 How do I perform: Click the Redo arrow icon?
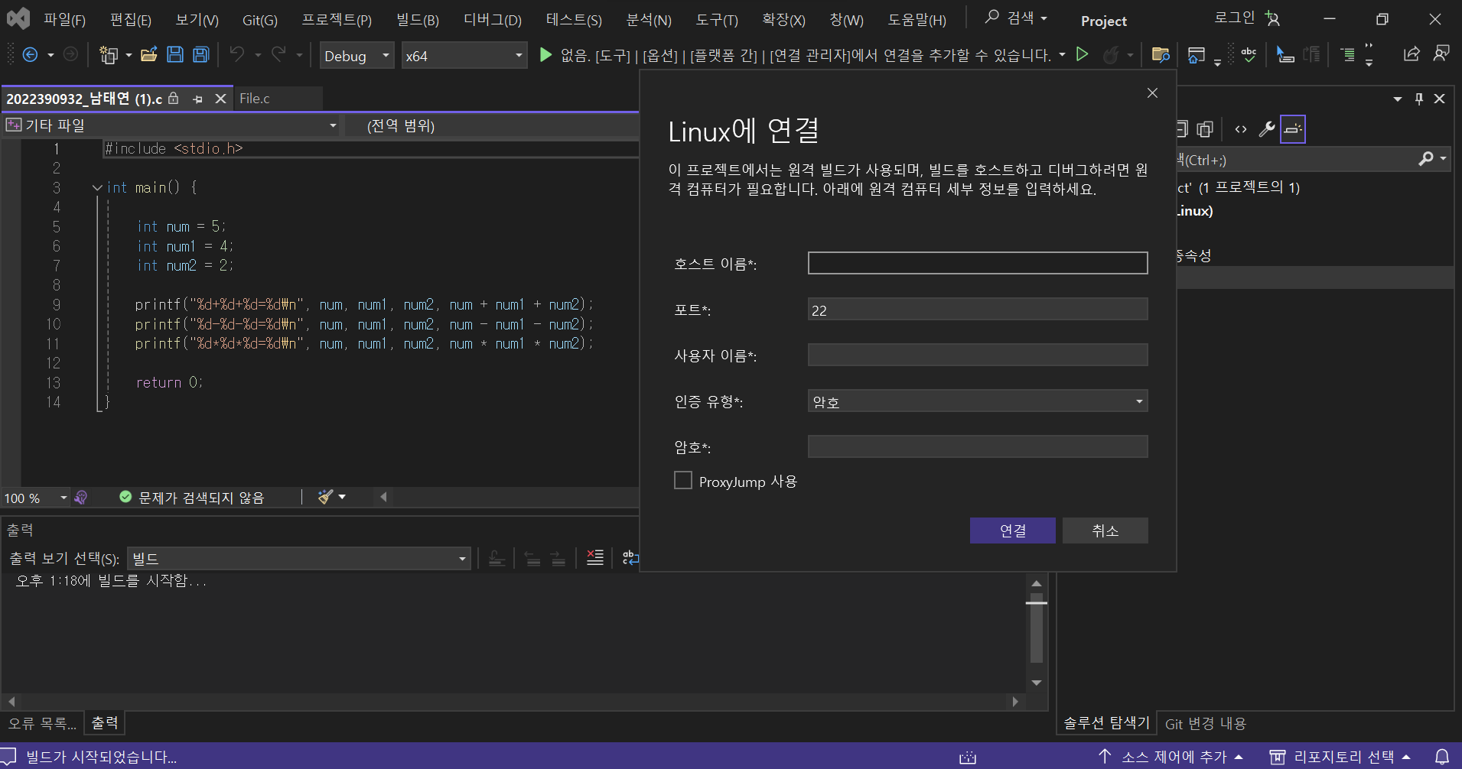coord(278,54)
